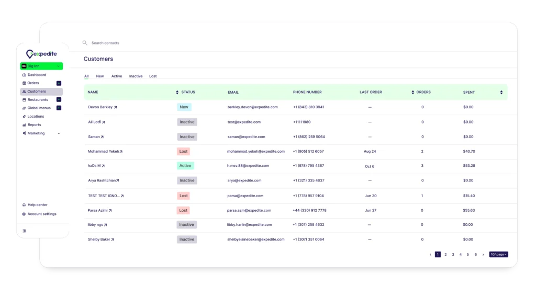Click email h.msv.88@expedite.com
536x285 pixels.
(248, 166)
